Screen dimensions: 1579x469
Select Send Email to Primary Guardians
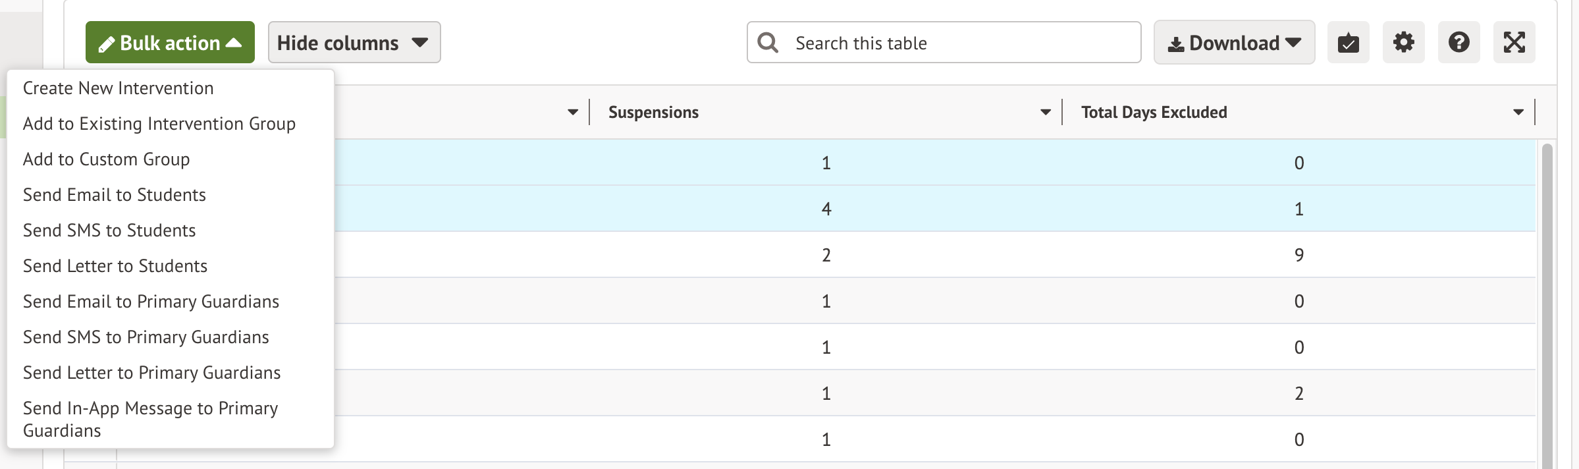click(151, 302)
